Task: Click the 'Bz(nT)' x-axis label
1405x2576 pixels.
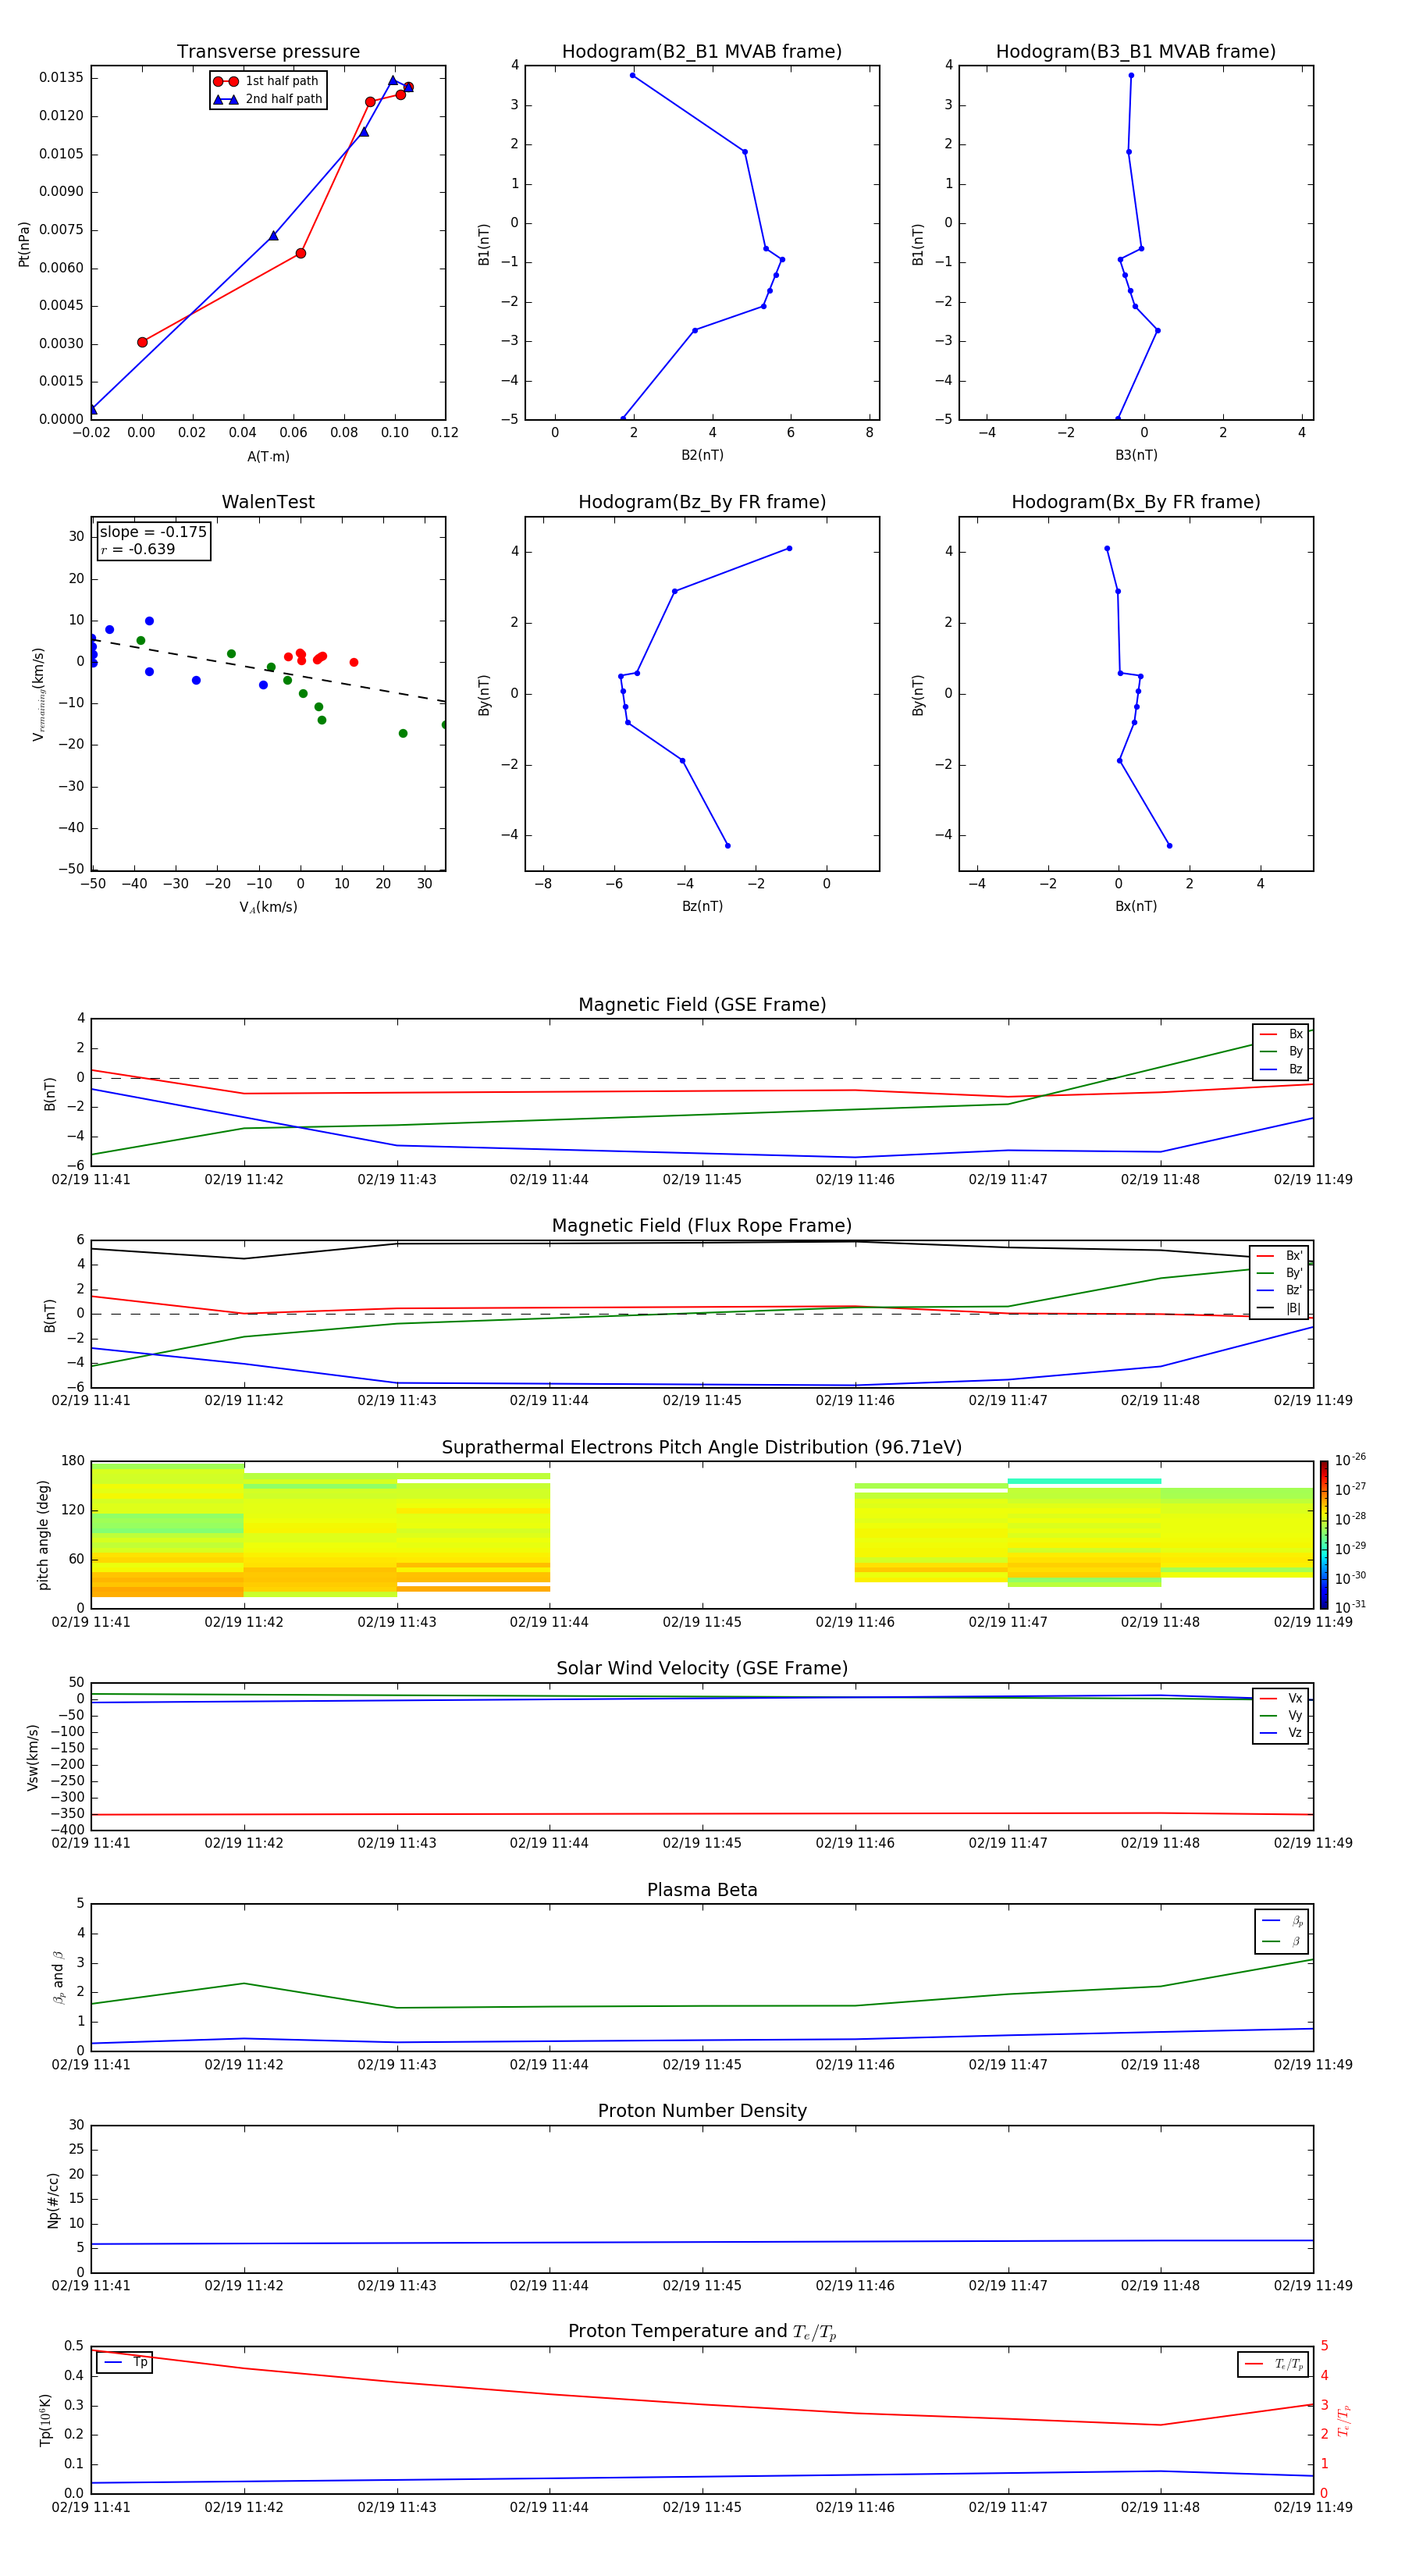Action: coord(702,906)
